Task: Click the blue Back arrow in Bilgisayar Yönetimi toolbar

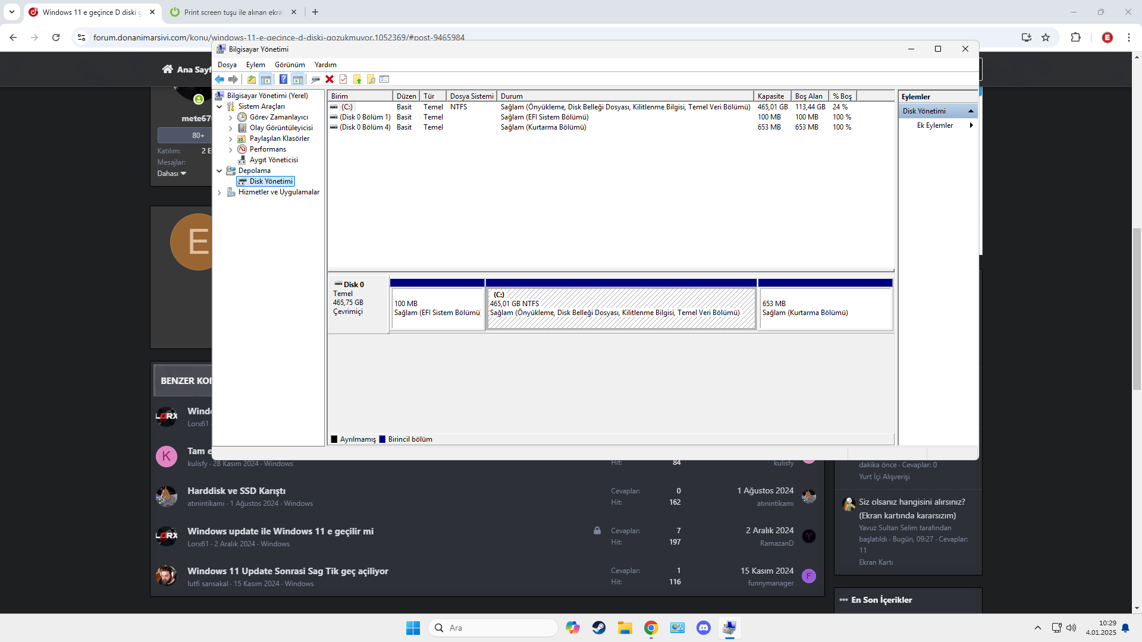Action: pyautogui.click(x=219, y=79)
